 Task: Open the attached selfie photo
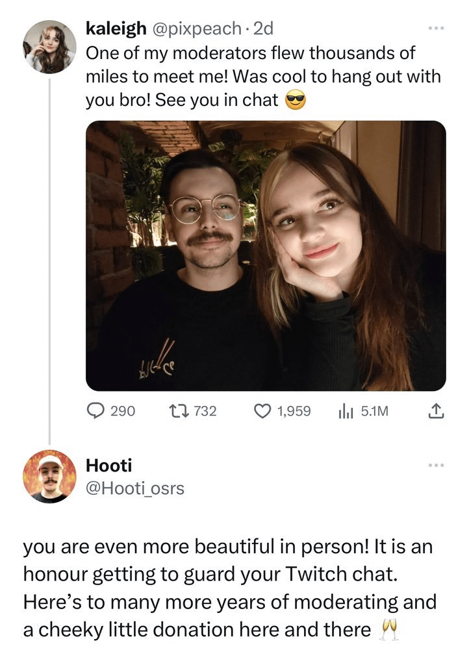click(266, 256)
